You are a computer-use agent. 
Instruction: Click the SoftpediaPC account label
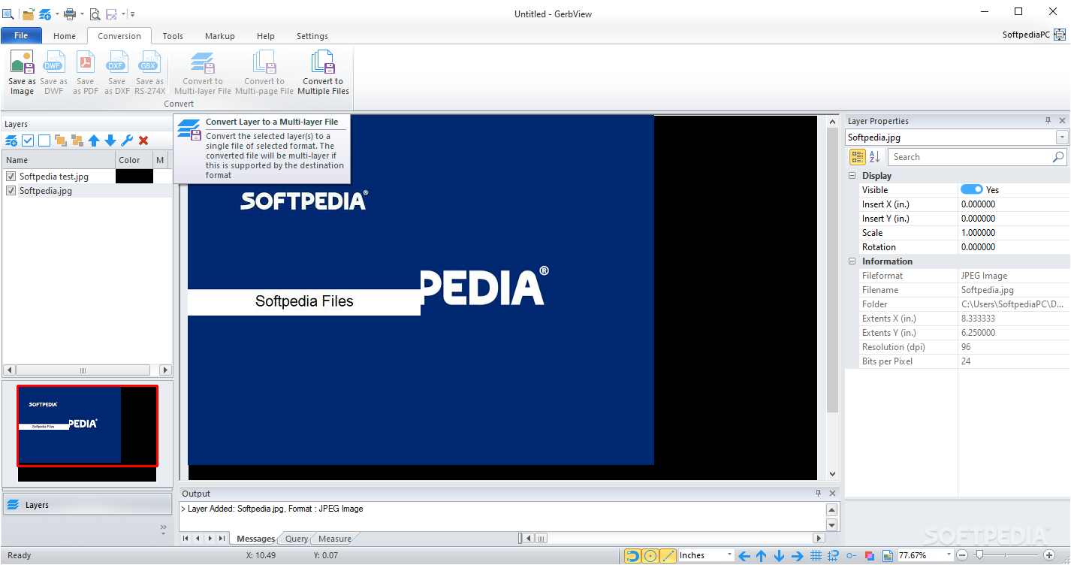pyautogui.click(x=1026, y=35)
